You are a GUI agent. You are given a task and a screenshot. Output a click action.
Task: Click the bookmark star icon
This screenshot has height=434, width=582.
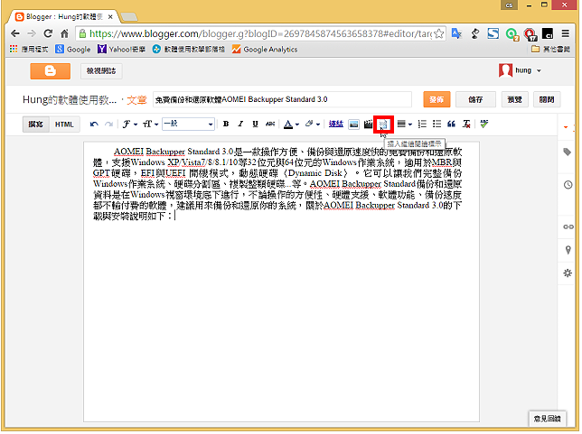pos(438,33)
